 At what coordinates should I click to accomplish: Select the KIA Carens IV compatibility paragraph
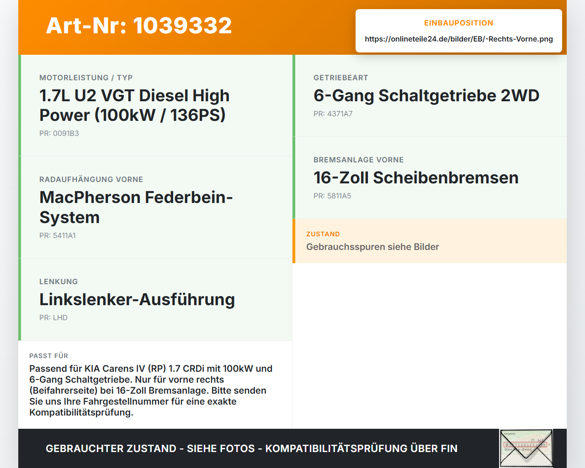click(x=151, y=390)
